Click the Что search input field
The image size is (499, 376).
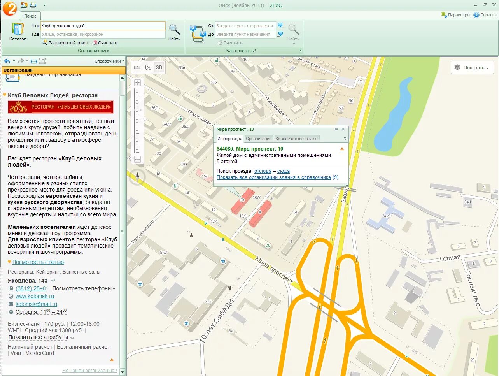coord(103,26)
